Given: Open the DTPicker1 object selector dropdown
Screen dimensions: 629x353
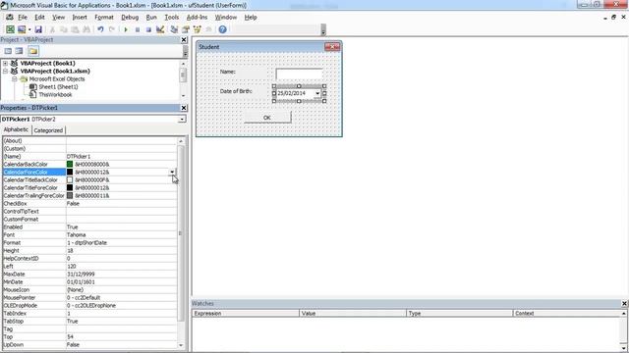Looking at the screenshot, I should tap(182, 120).
